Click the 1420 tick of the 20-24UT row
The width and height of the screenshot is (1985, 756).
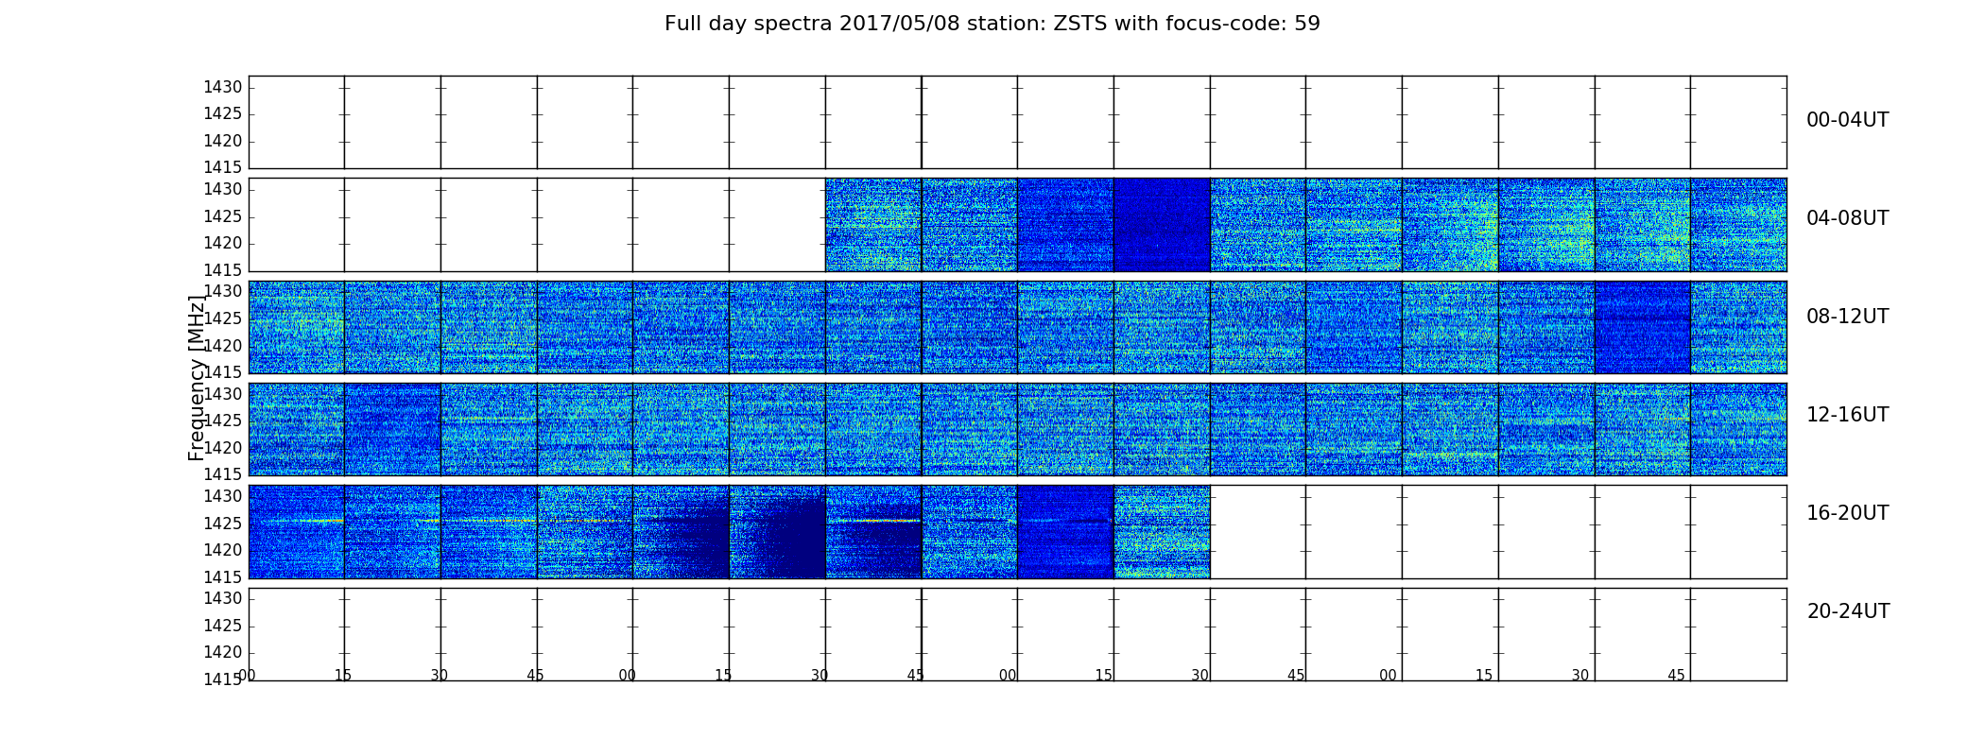point(223,653)
